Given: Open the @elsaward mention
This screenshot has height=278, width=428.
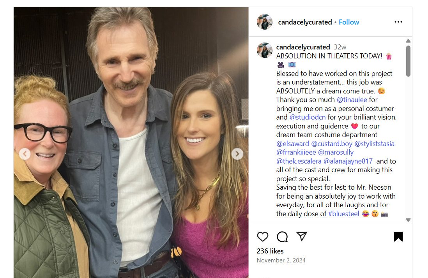Looking at the screenshot, I should pos(293,144).
